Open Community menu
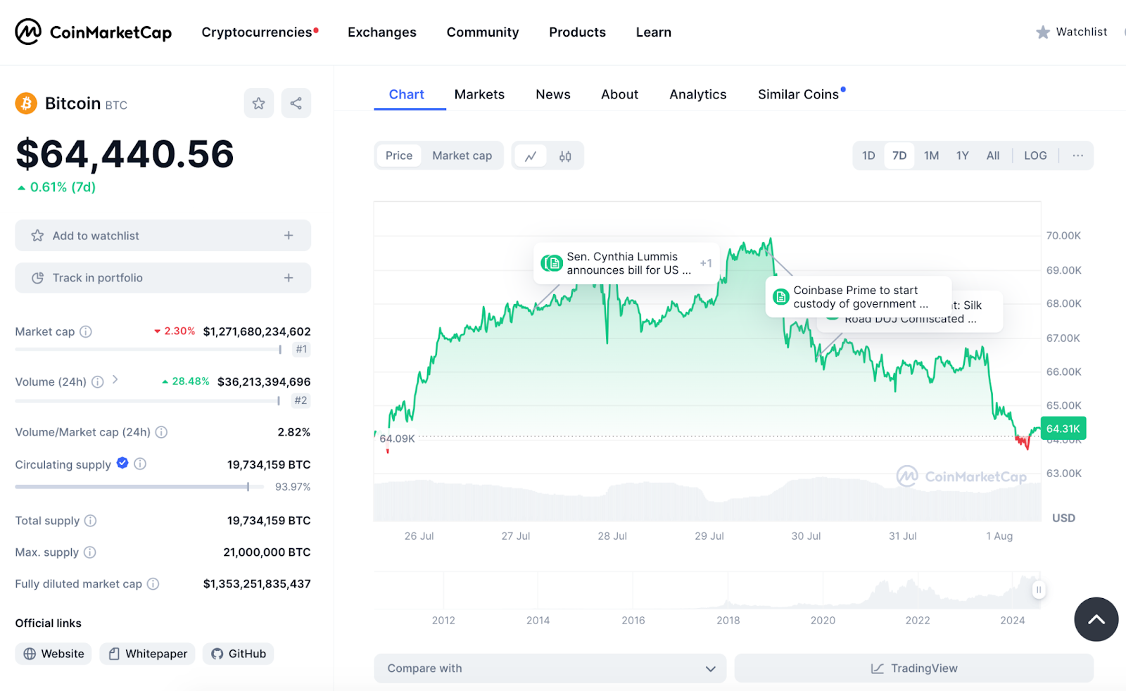Viewport: 1126px width, 691px height. [x=483, y=32]
